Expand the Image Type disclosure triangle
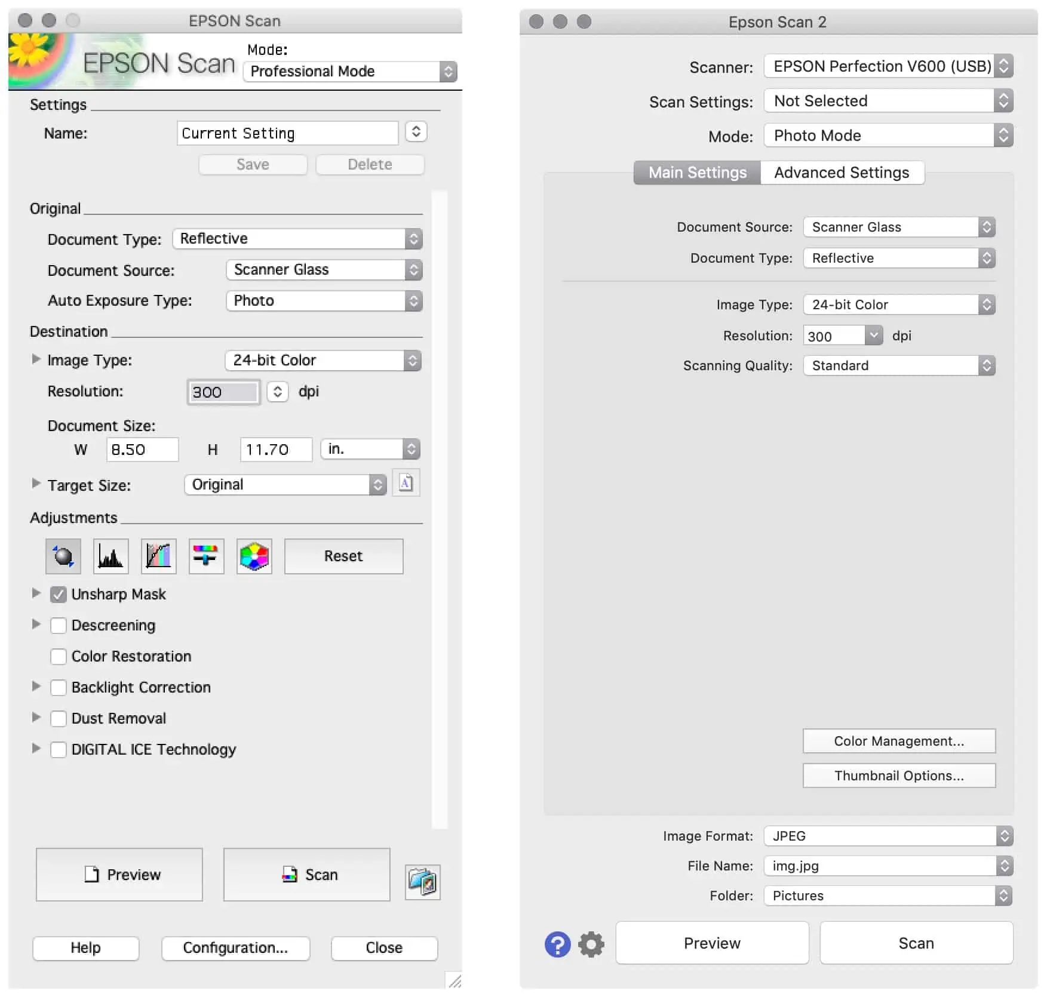The width and height of the screenshot is (1050, 1003). click(x=36, y=359)
